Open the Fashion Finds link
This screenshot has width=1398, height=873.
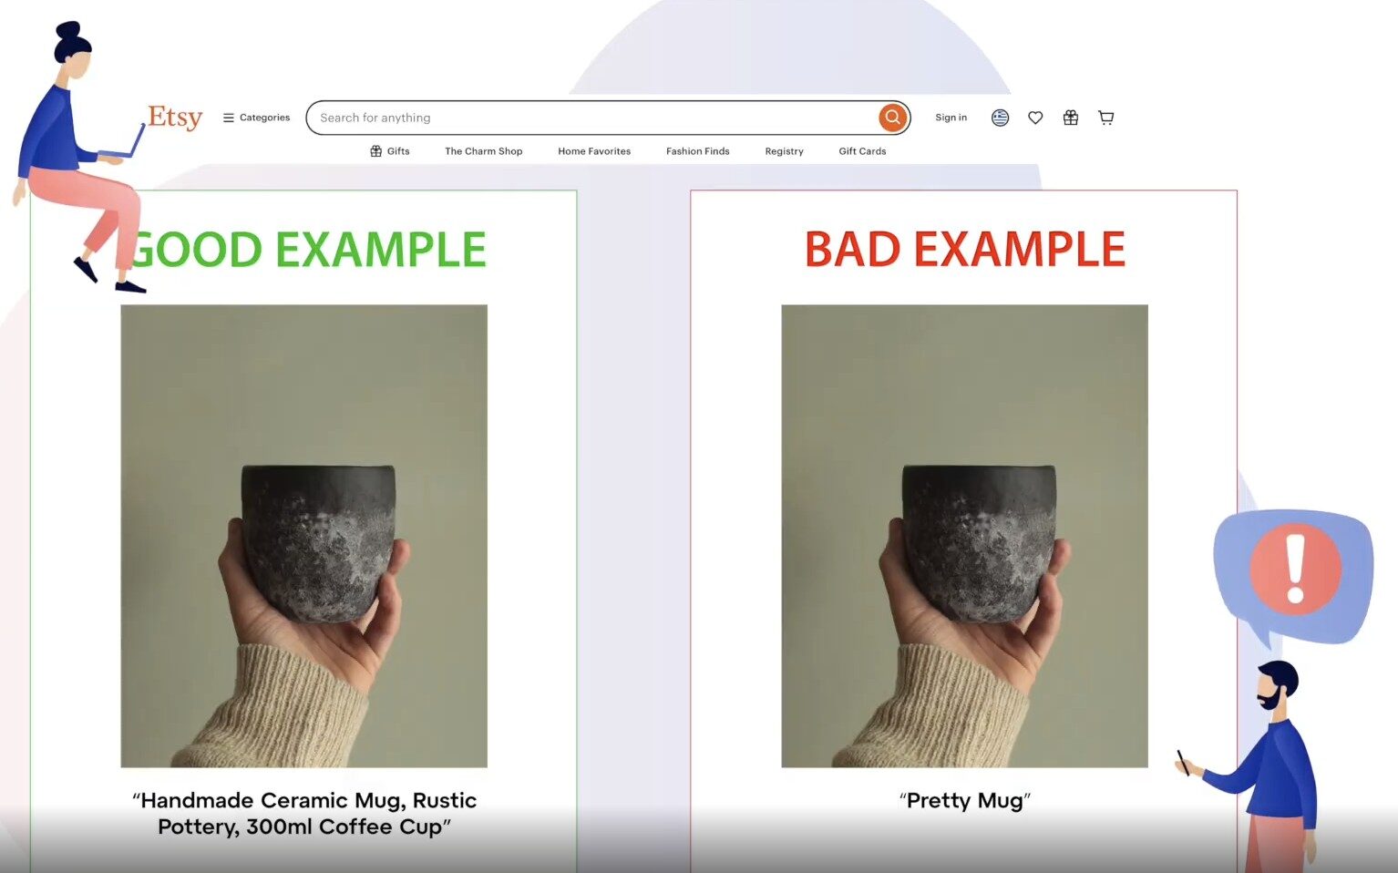coord(697,151)
